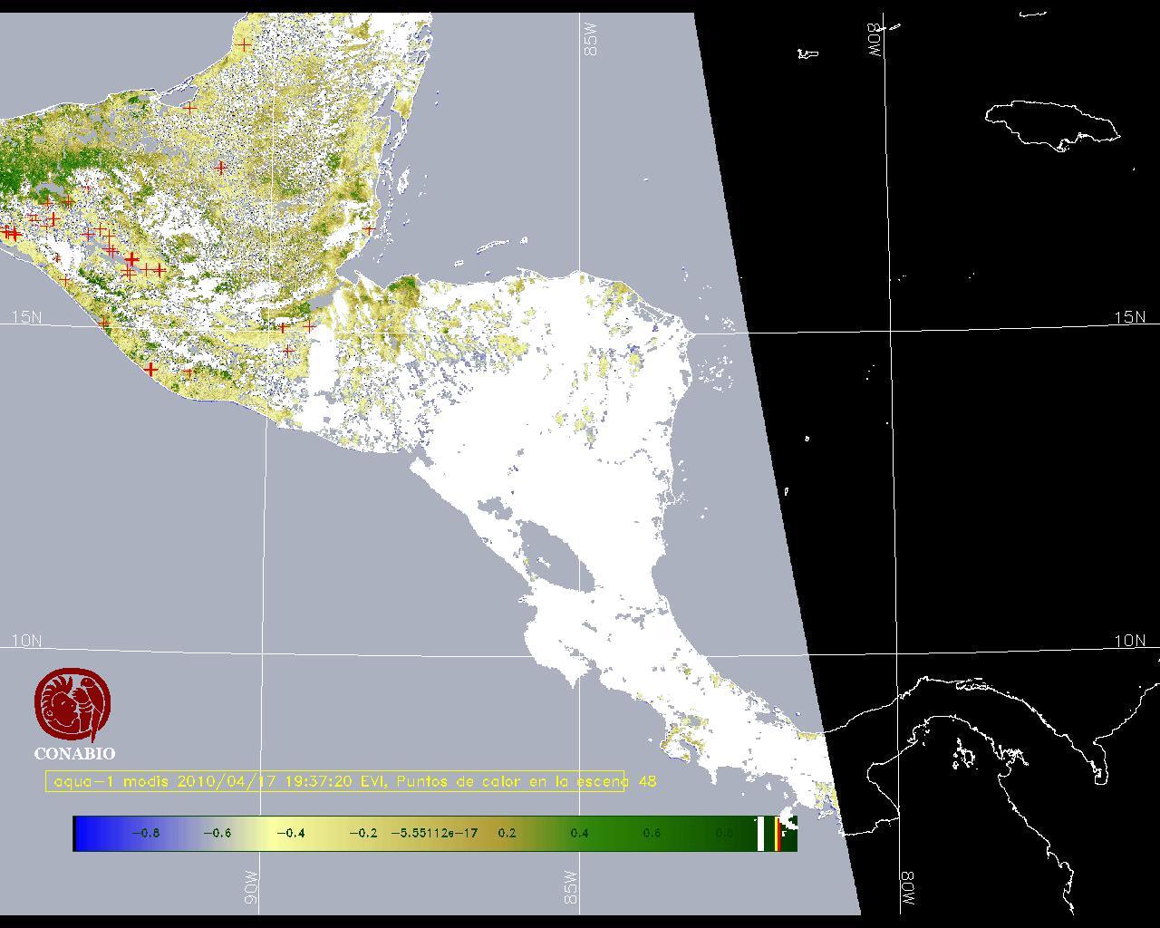
Task: Click the 85W longitude label at top
Action: coord(592,40)
